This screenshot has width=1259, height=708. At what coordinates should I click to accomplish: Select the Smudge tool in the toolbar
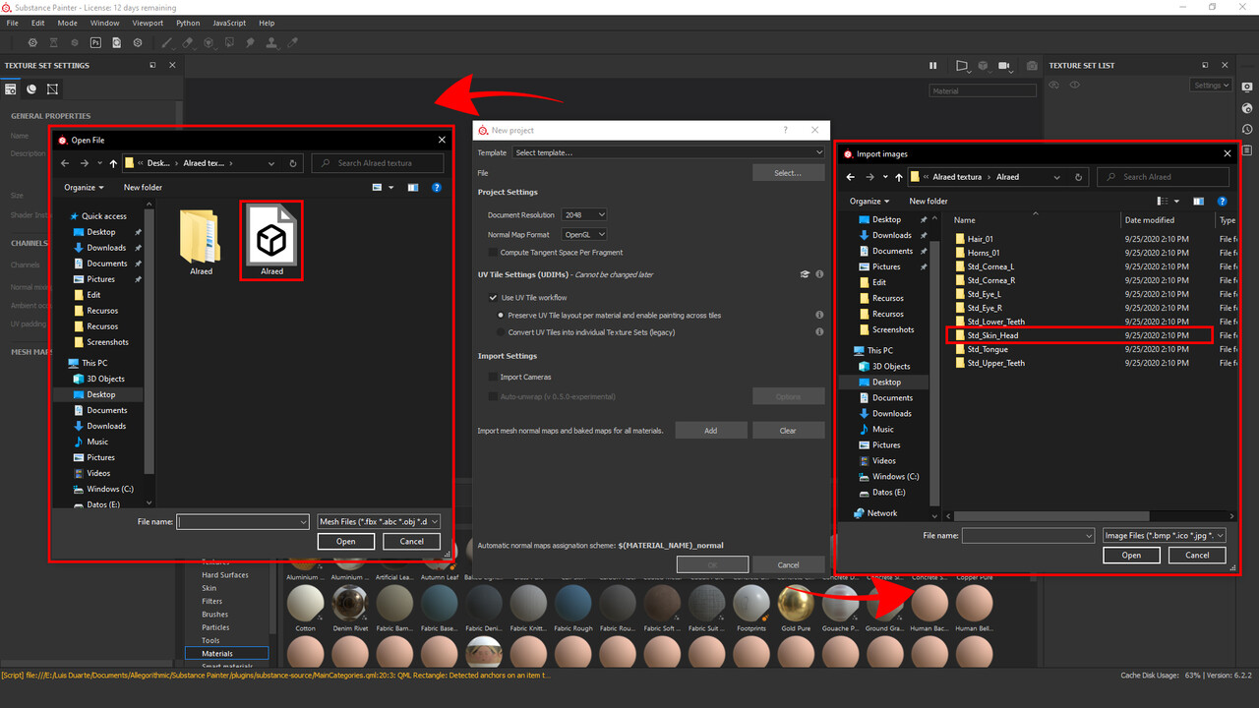250,43
